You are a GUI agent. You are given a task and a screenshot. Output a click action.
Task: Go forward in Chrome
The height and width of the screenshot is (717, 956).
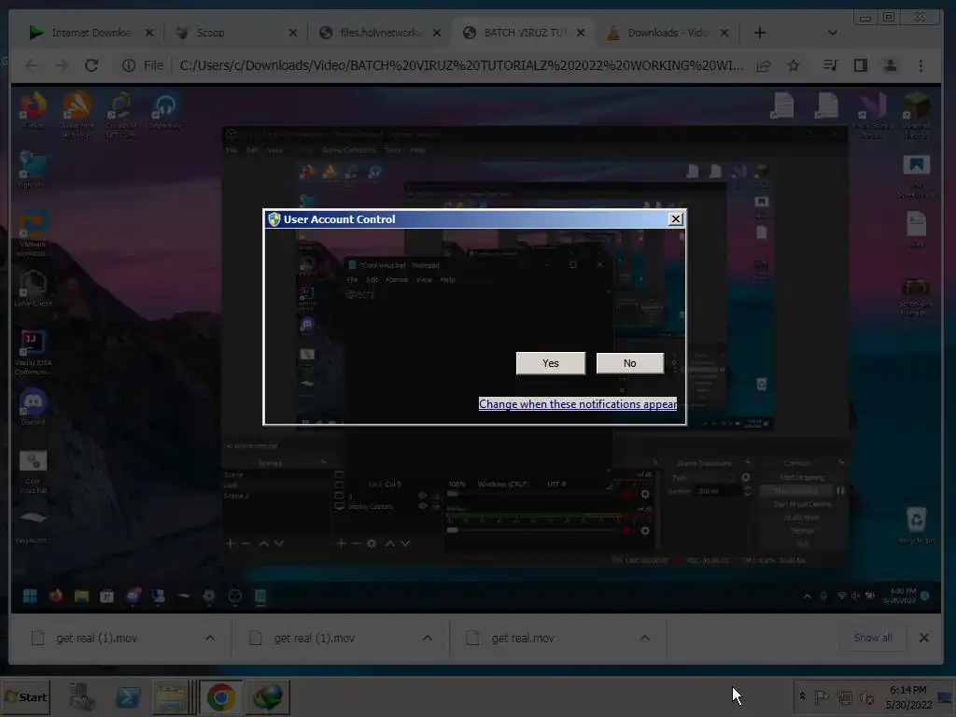[x=62, y=65]
